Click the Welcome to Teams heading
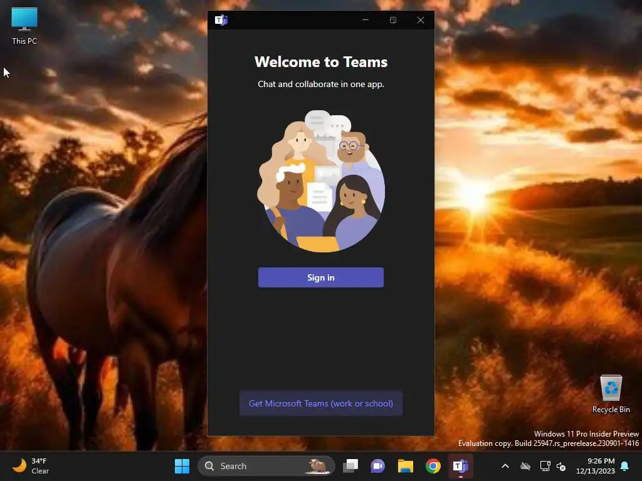The image size is (642, 481). (320, 62)
